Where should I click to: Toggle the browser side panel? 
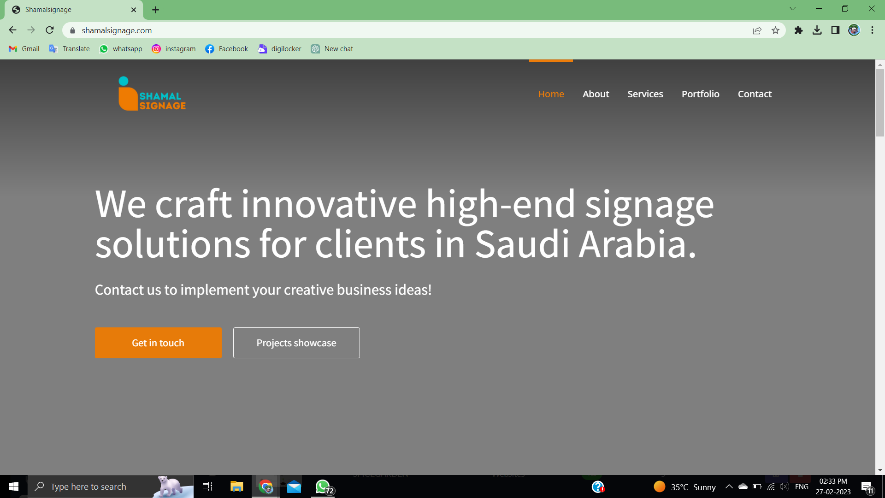(x=835, y=30)
